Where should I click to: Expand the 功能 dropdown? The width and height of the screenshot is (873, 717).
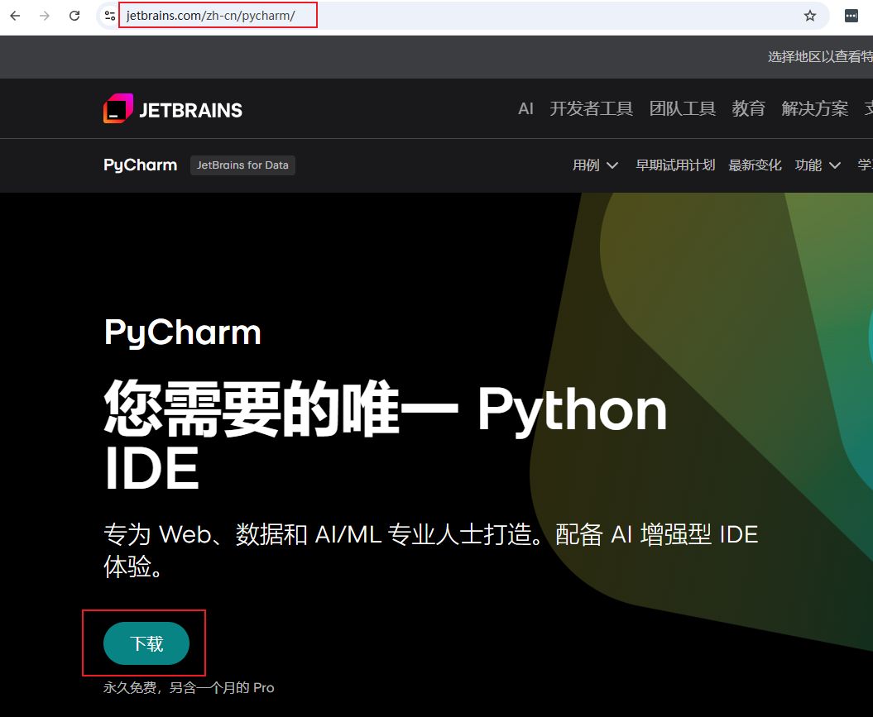click(x=817, y=165)
